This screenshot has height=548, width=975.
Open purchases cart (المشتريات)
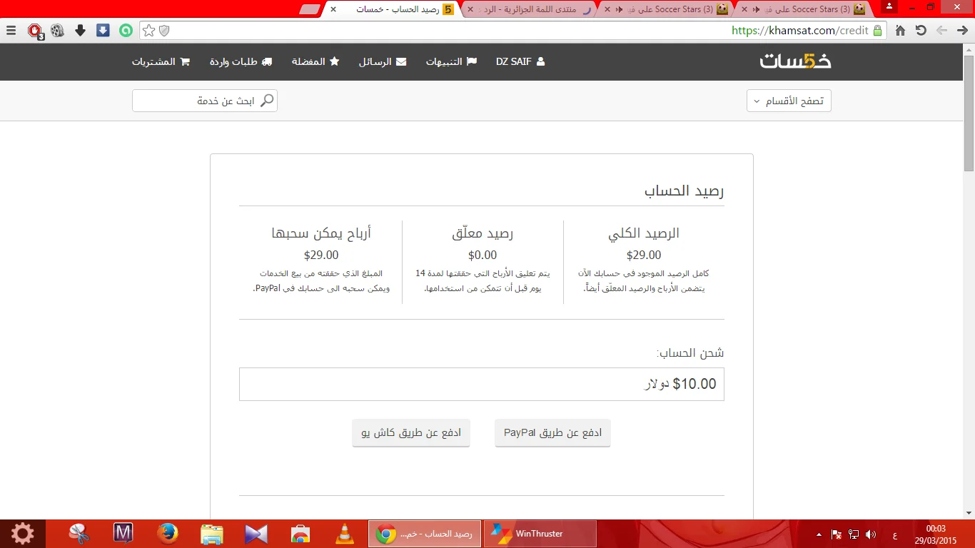click(x=161, y=62)
